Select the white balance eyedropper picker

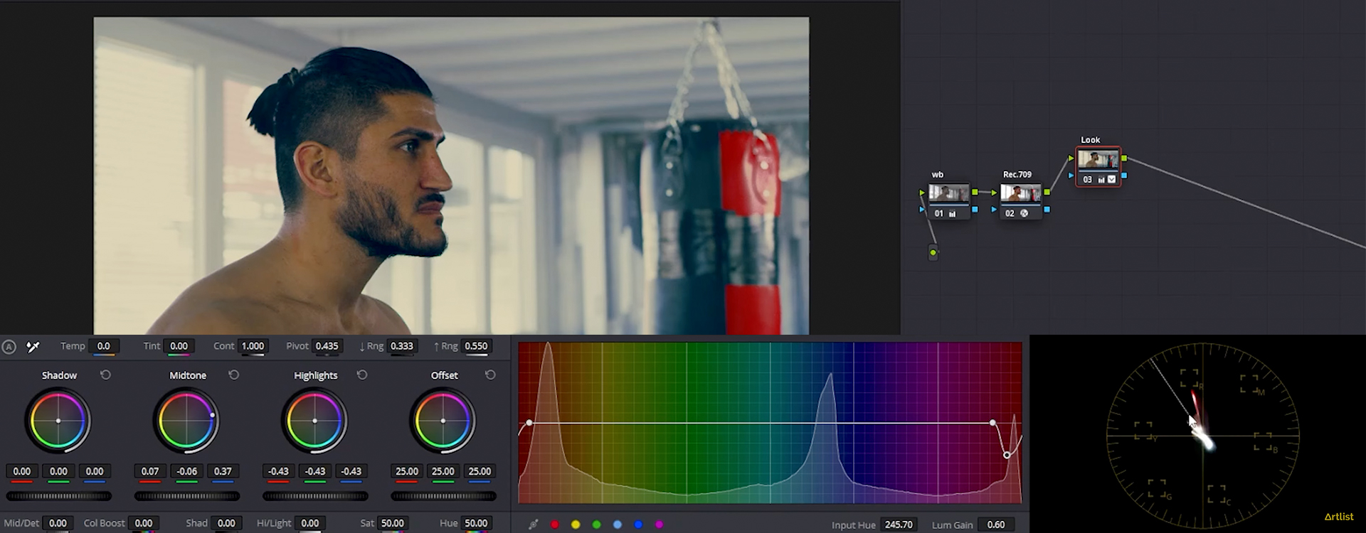33,347
